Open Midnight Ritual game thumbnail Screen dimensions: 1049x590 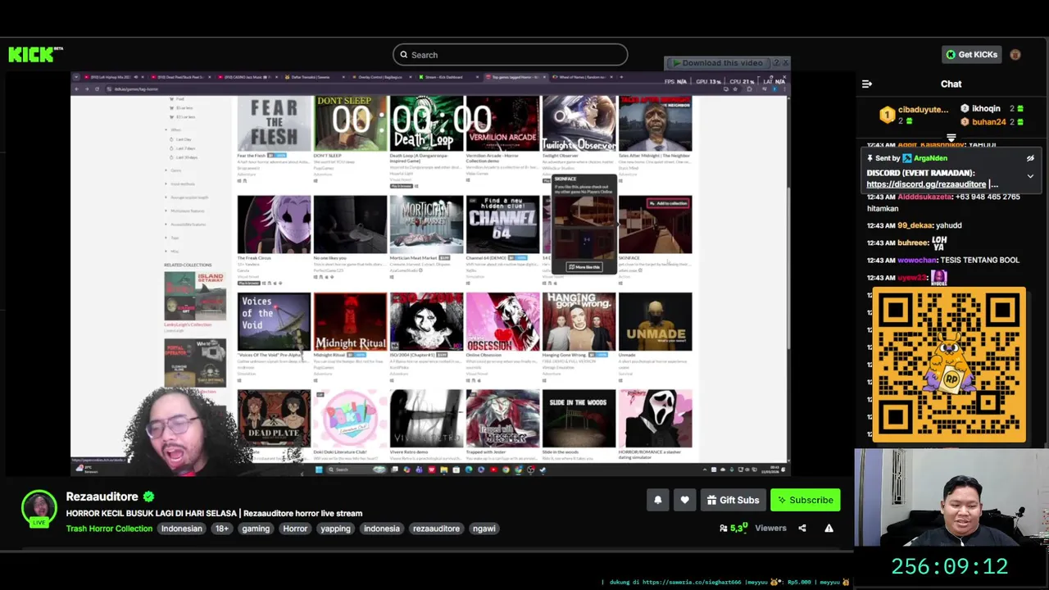(x=350, y=322)
